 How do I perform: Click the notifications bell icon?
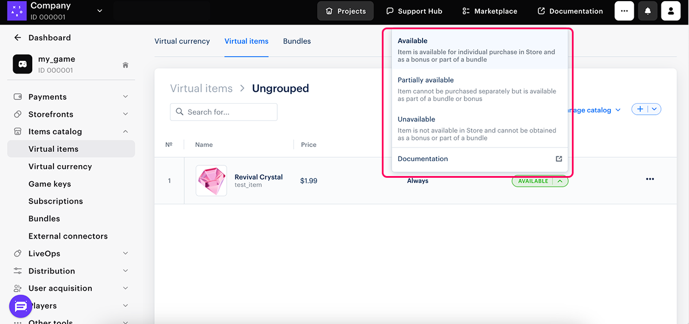tap(648, 11)
